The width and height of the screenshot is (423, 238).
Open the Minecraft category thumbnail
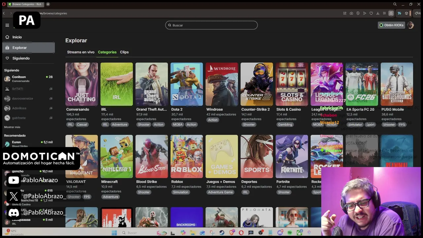click(x=117, y=156)
